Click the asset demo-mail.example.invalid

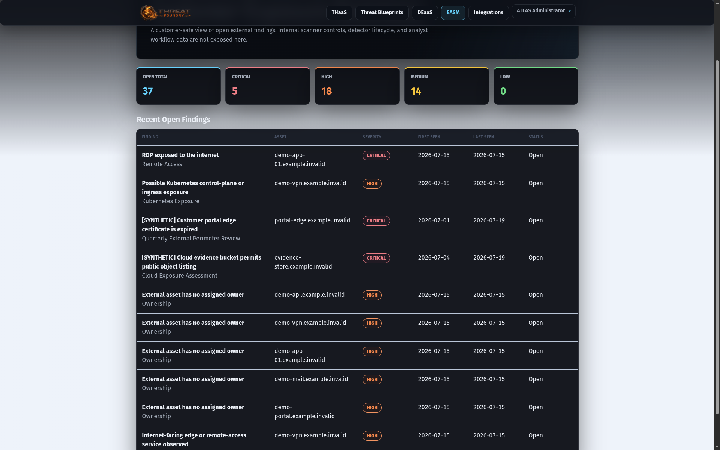311,379
